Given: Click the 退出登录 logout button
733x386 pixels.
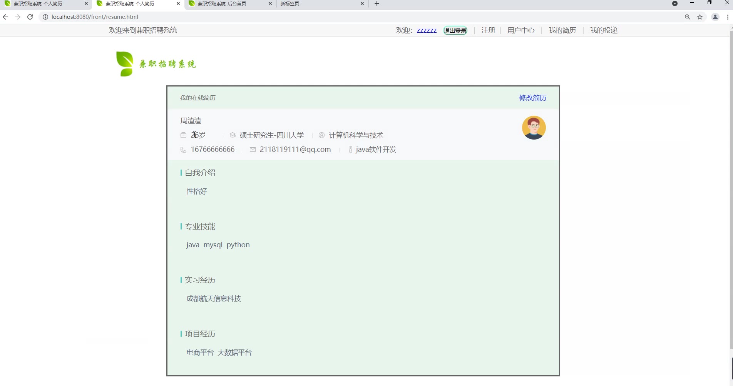Looking at the screenshot, I should click(455, 31).
